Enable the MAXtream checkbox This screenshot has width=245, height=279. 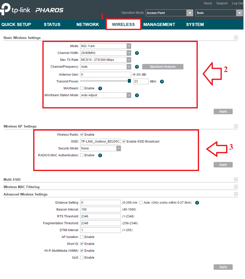click(x=82, y=88)
